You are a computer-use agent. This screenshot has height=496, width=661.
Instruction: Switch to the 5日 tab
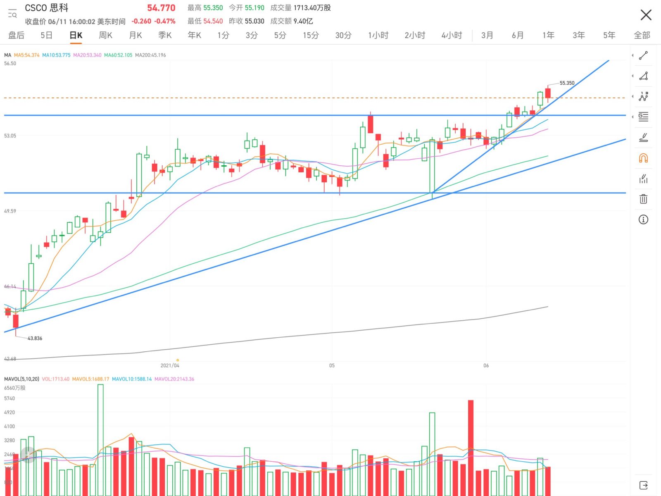click(46, 35)
